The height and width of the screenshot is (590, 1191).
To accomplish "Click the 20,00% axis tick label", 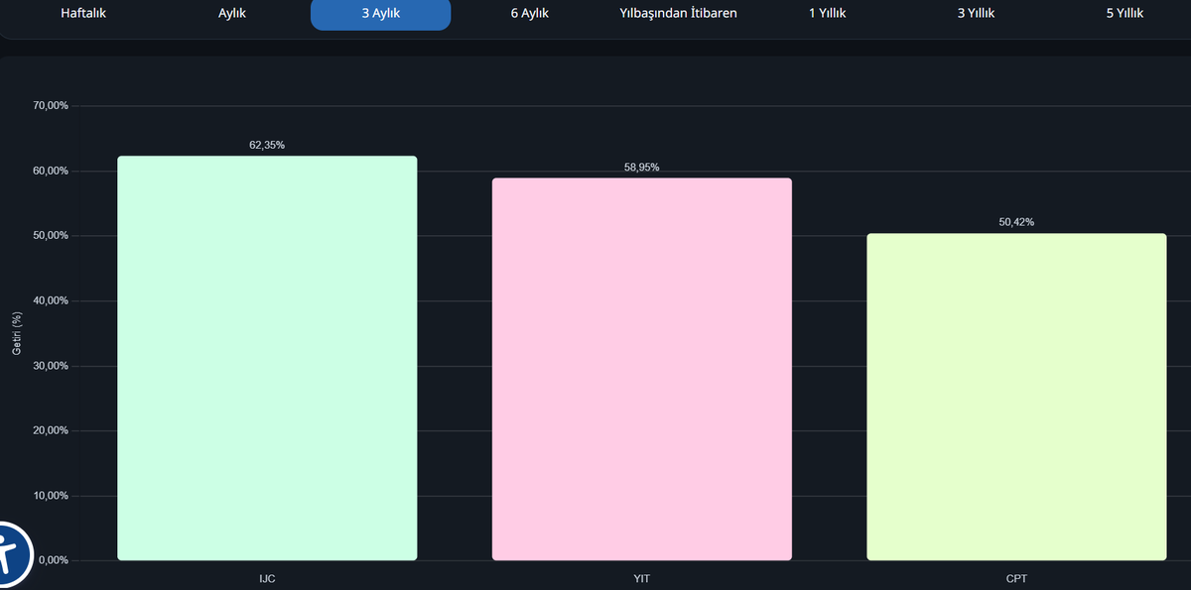I will tap(50, 430).
